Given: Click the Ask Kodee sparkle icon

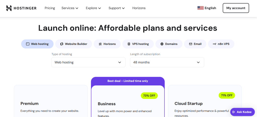Looking at the screenshot, I should (x=234, y=112).
